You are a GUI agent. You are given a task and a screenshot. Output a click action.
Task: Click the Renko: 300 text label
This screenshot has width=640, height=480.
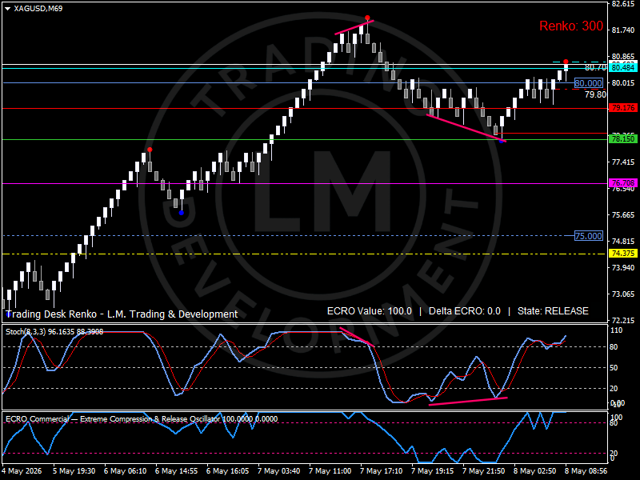[571, 26]
